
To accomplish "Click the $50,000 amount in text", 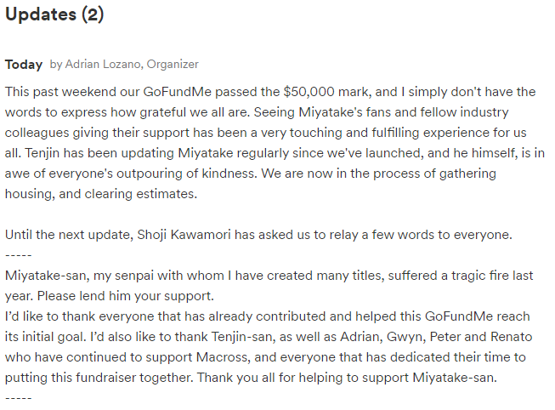I will (309, 92).
